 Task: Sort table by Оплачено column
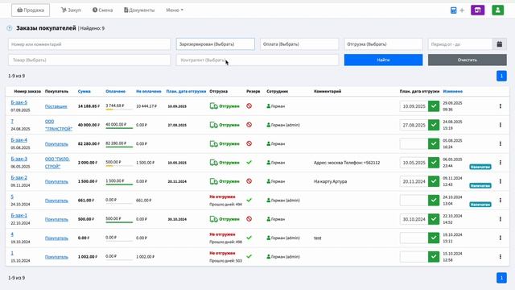point(116,91)
